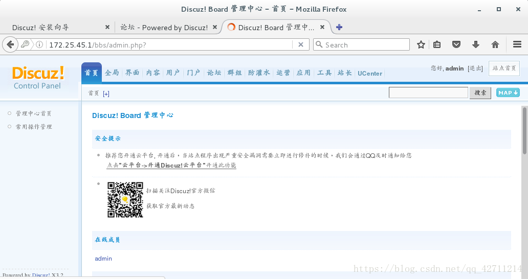Open the 应用 menu
Viewport: 528px width, 279px height.
click(x=303, y=73)
